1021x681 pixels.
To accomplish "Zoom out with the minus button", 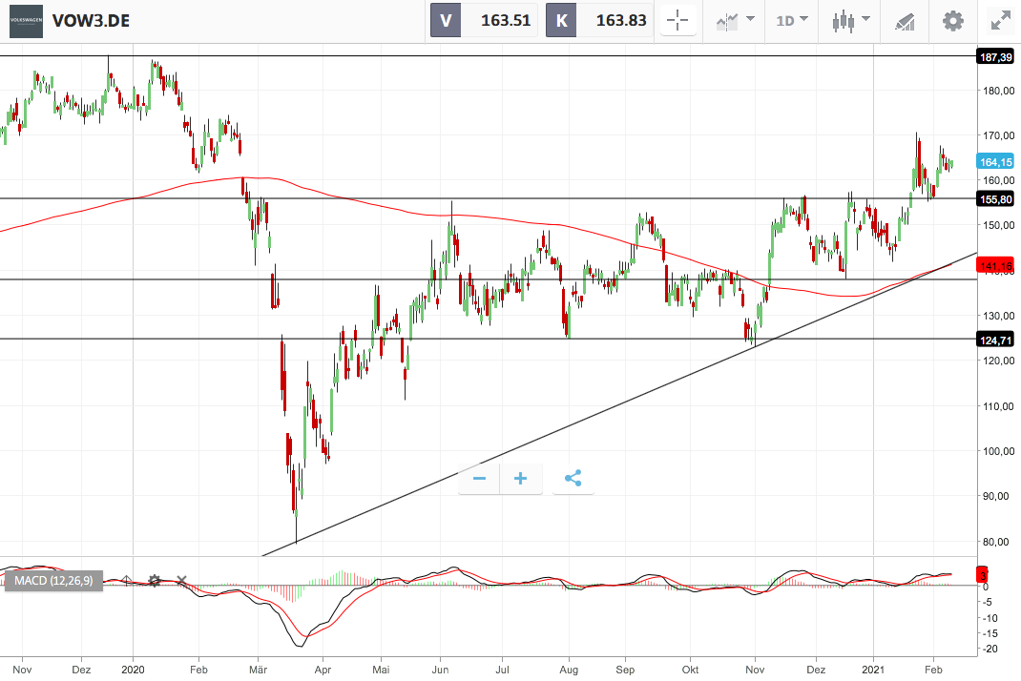I will (x=479, y=479).
